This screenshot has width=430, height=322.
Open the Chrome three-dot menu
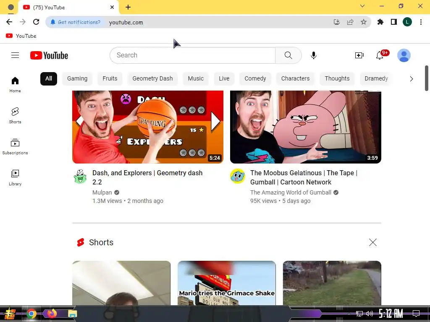421,22
